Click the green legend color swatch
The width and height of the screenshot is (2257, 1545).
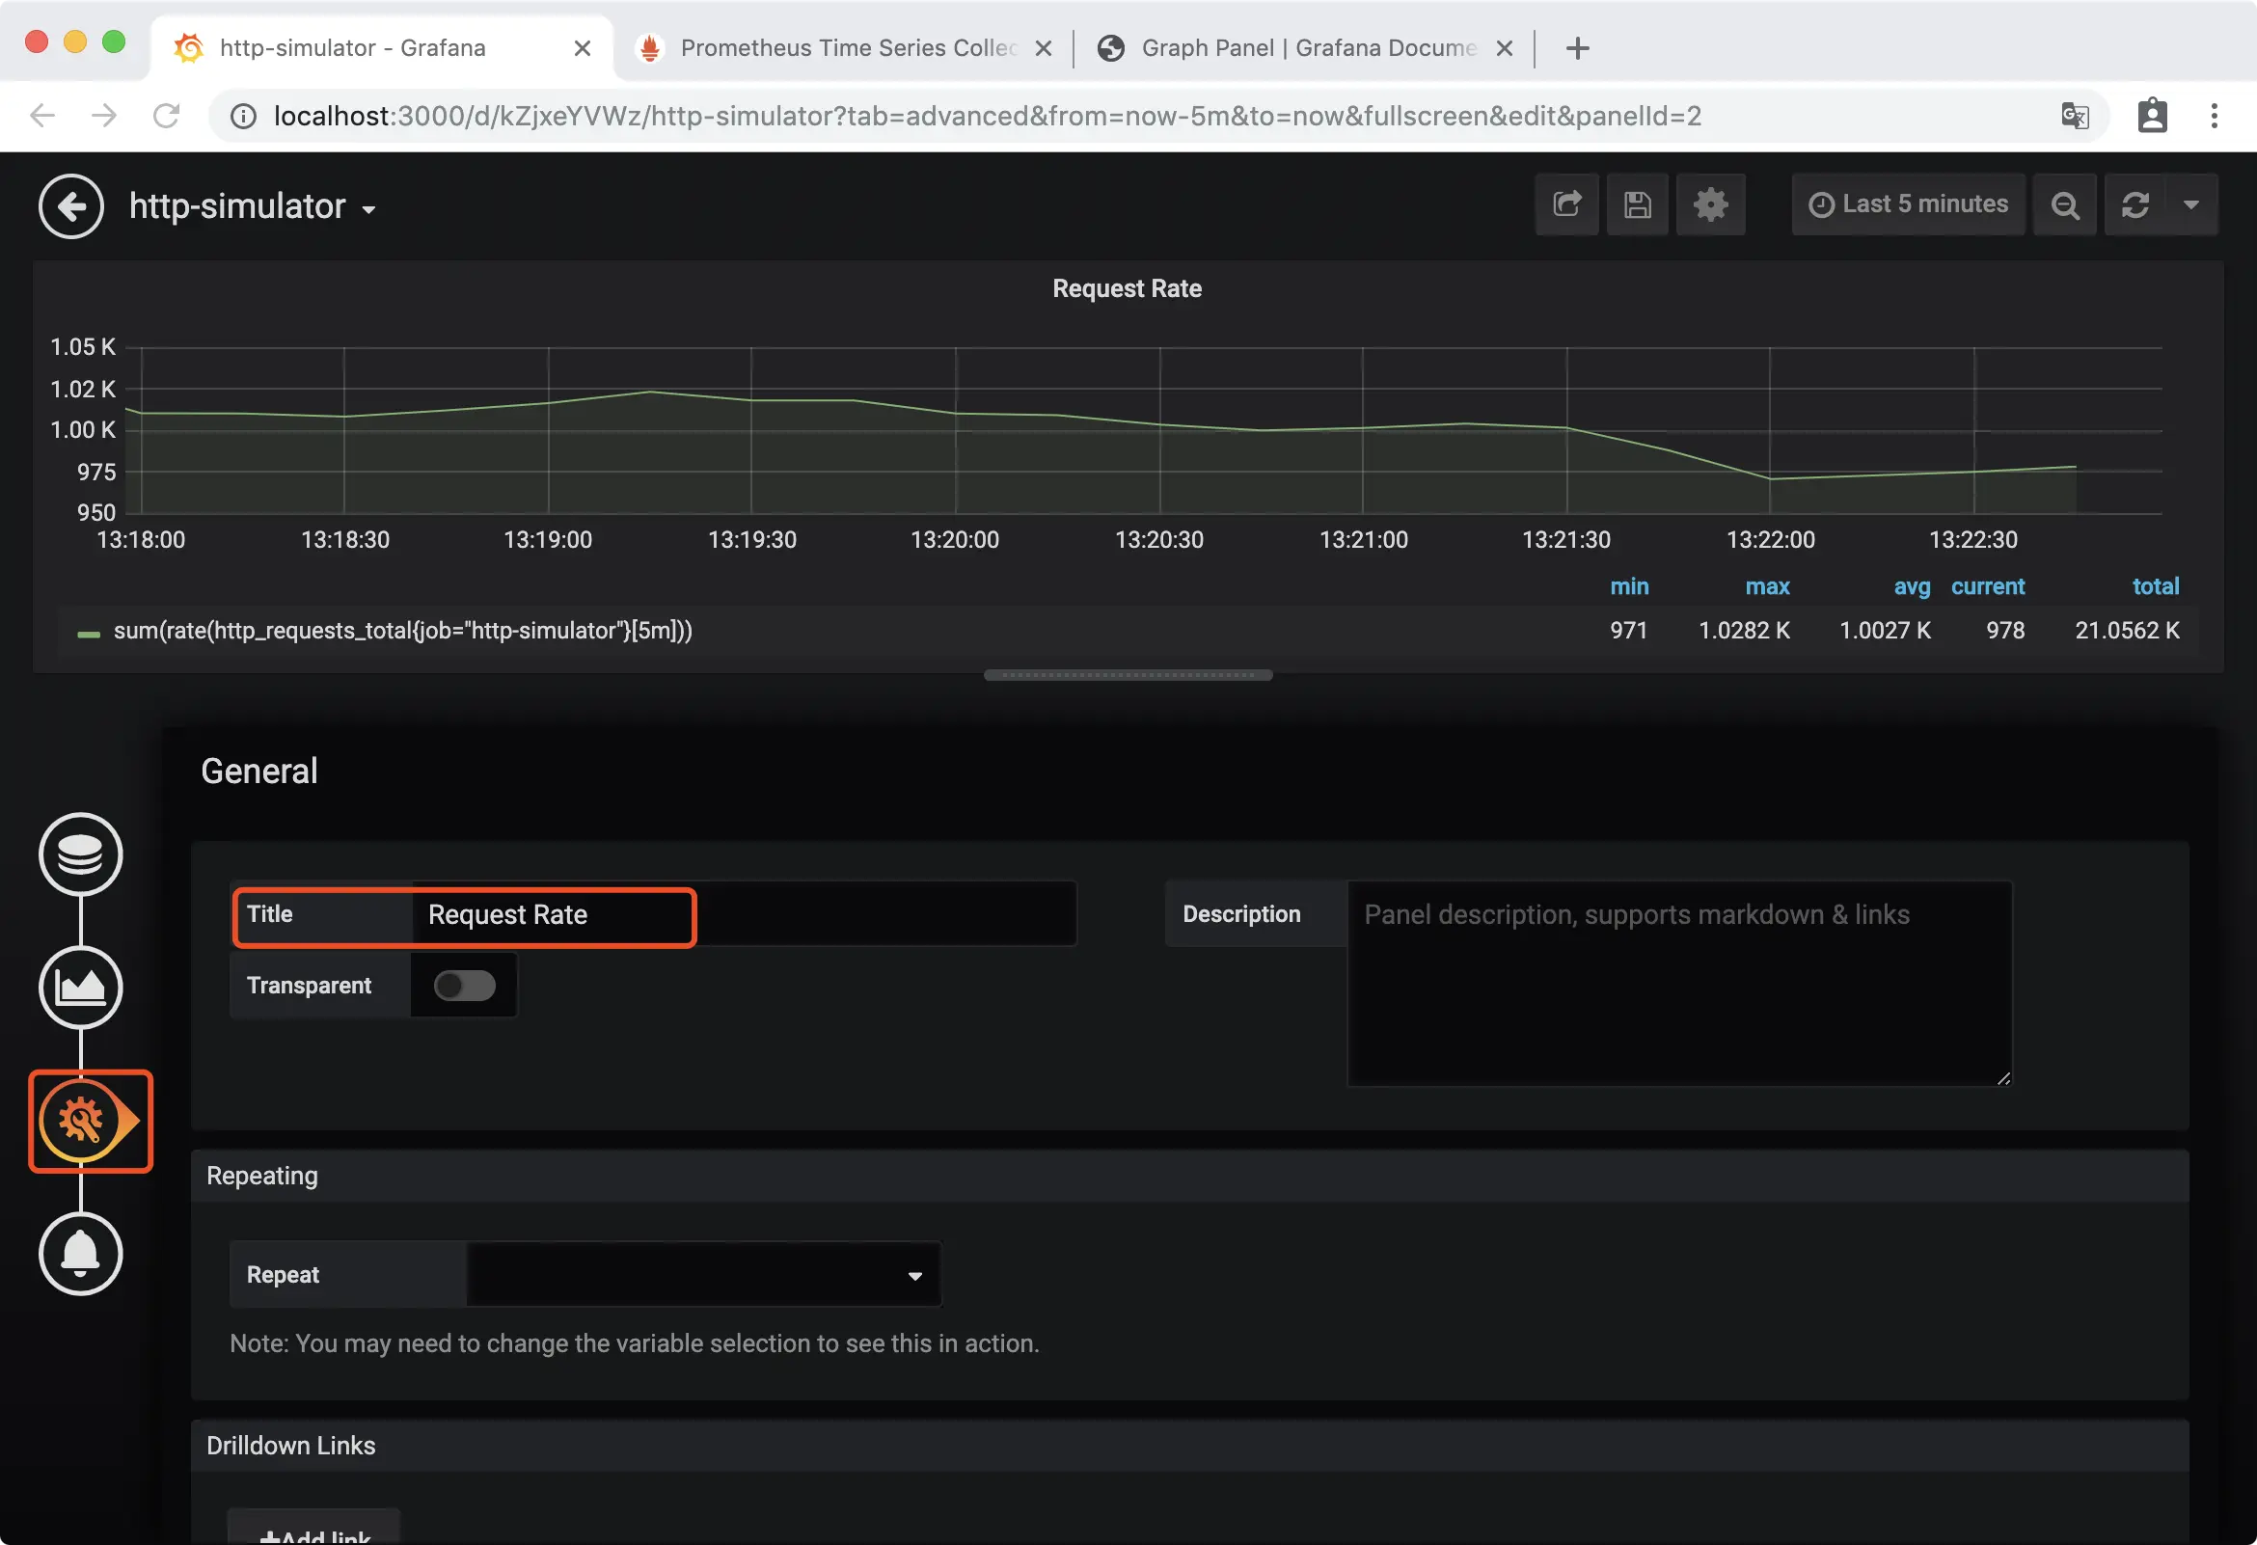tap(89, 635)
